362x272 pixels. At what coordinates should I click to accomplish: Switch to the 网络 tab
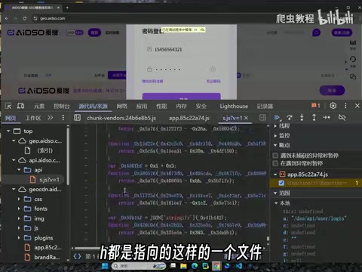122,106
